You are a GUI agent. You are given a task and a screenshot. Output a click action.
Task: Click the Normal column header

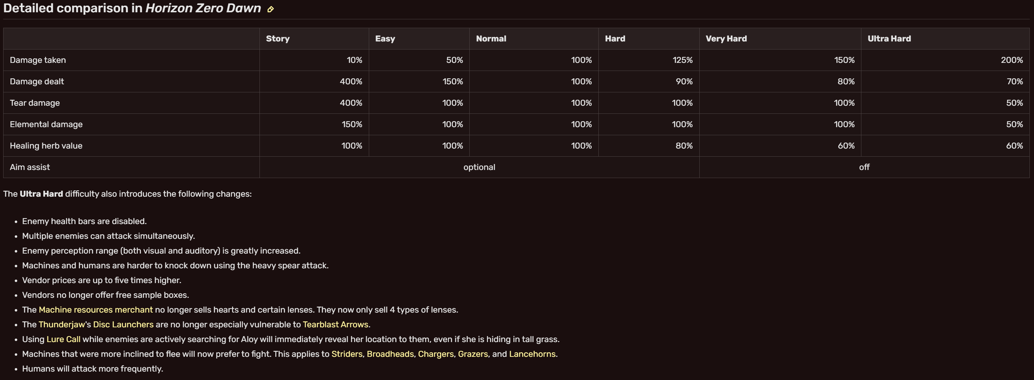534,39
